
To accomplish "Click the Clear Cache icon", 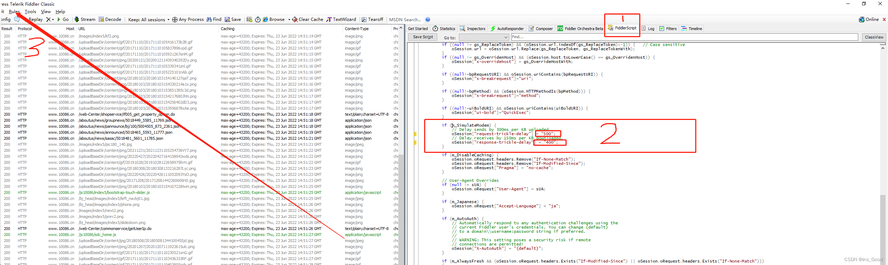I will [295, 19].
